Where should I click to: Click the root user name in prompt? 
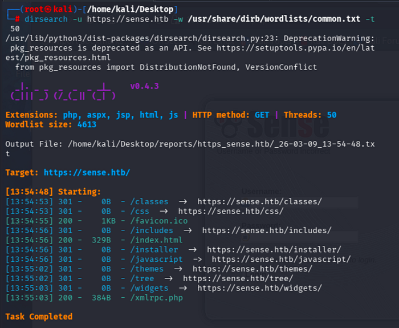34,9
